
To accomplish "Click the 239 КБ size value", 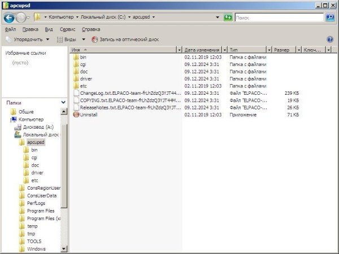I will coord(292,93).
